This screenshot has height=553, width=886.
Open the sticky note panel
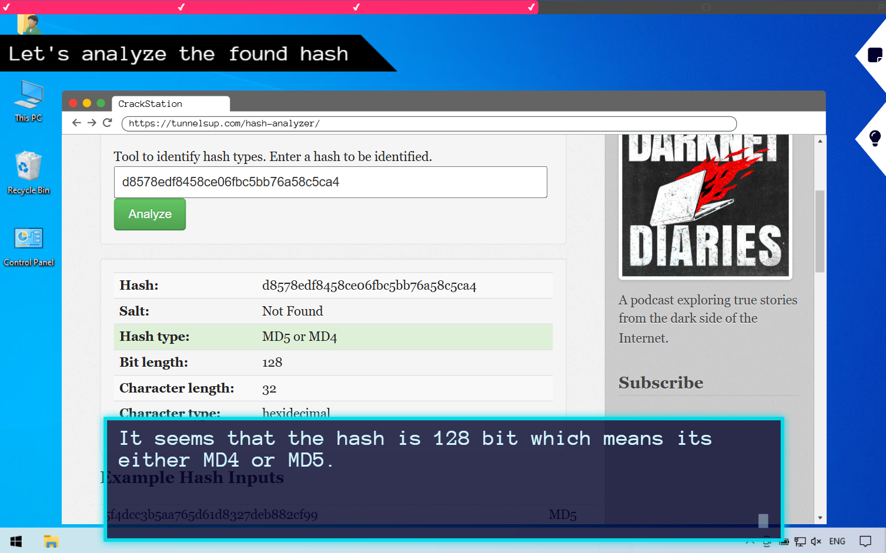[874, 55]
